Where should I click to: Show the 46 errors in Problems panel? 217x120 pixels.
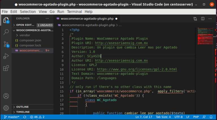pyautogui.click(x=34, y=117)
